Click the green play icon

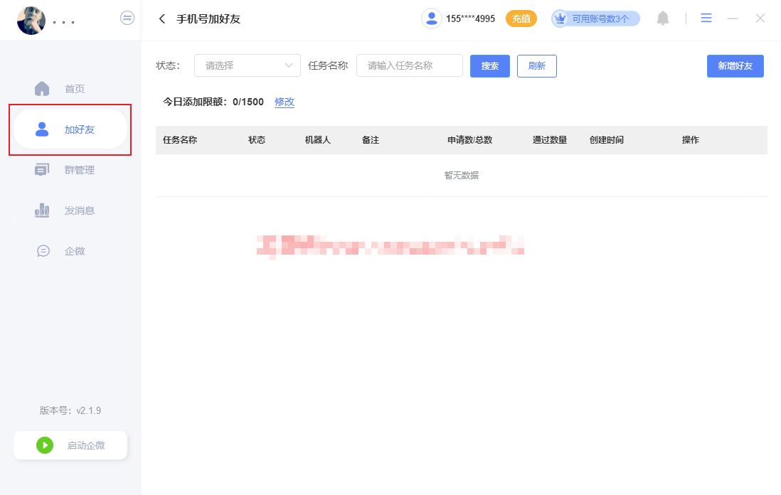(x=45, y=445)
